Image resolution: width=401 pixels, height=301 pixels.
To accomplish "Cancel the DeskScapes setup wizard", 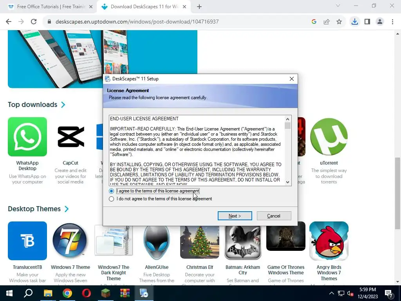I will 274,216.
